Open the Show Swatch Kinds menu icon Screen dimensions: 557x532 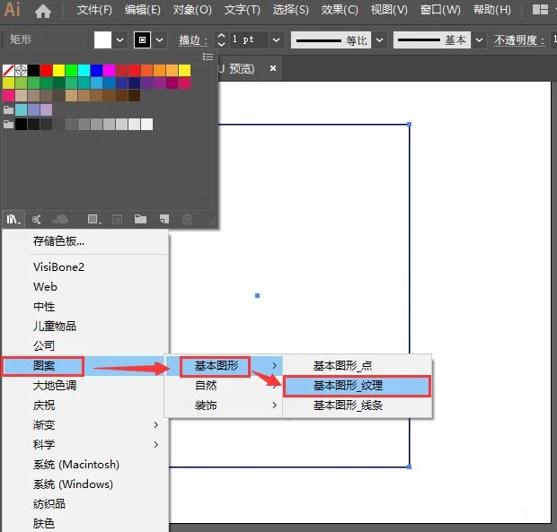[x=93, y=218]
